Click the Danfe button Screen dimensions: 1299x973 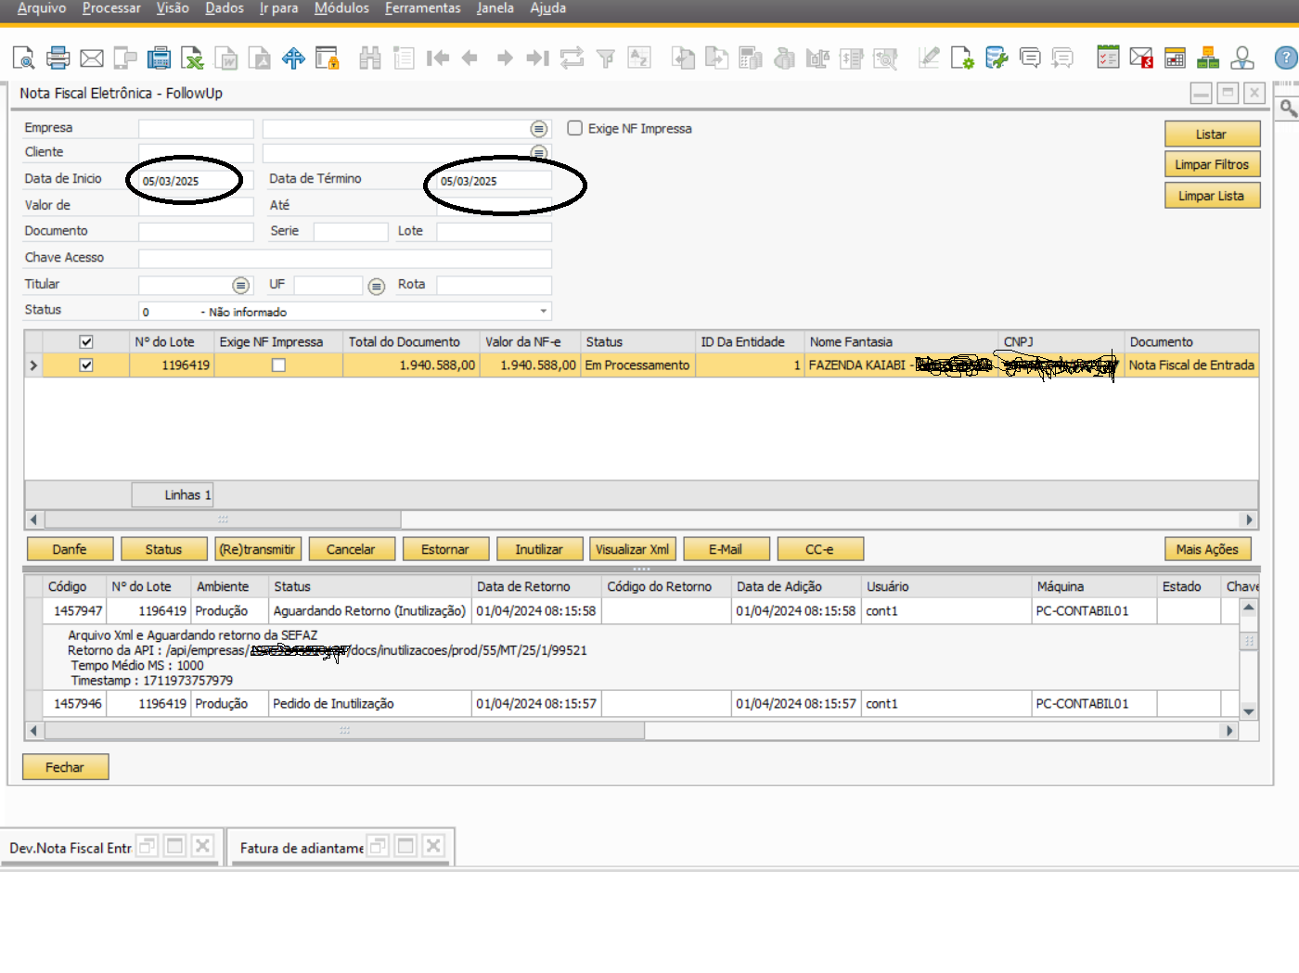[x=70, y=549]
